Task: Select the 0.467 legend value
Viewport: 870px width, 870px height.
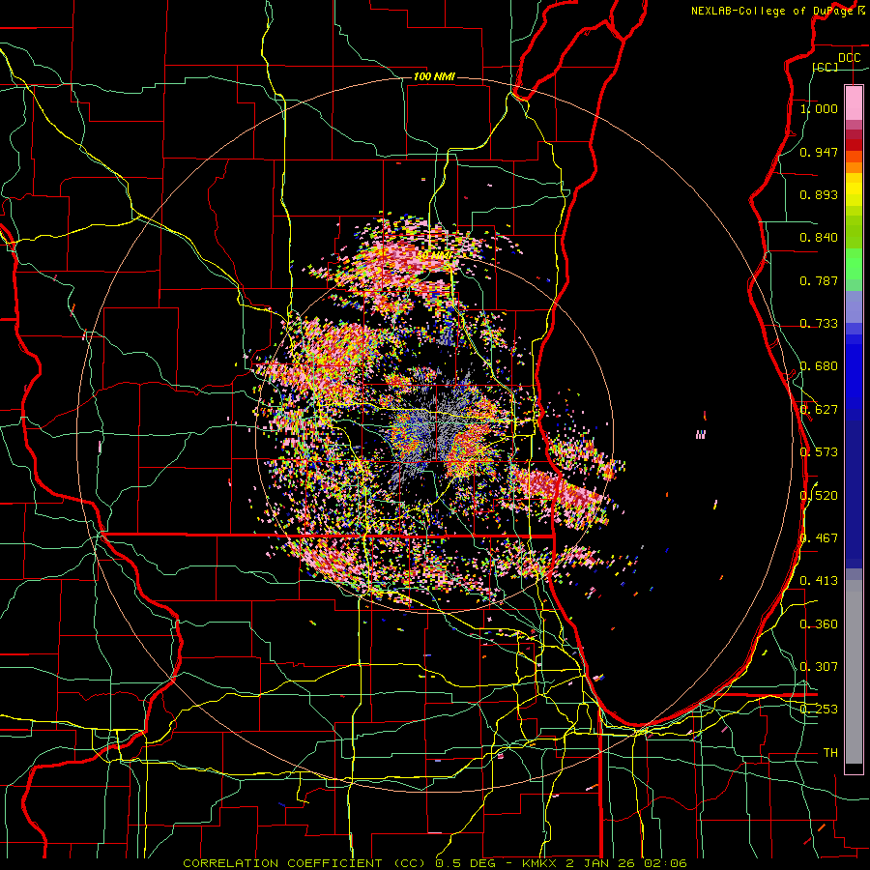Action: (819, 538)
